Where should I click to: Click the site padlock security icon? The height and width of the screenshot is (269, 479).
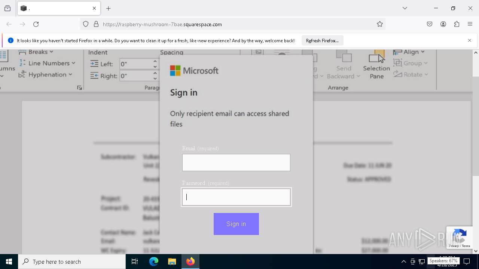coord(96,24)
